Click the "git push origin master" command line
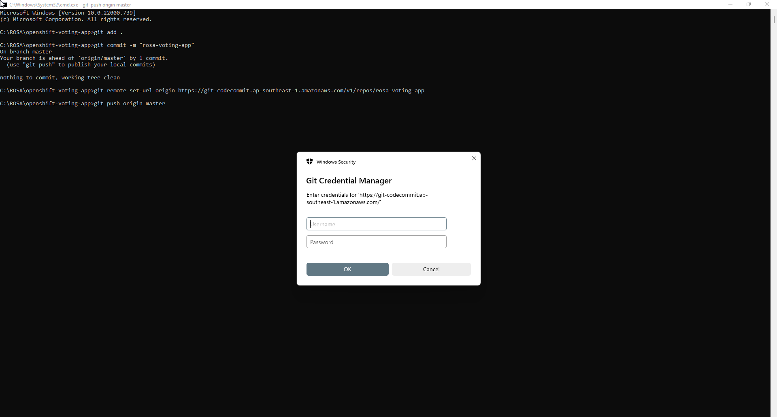The image size is (777, 417). [x=130, y=104]
